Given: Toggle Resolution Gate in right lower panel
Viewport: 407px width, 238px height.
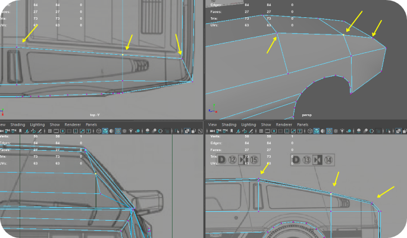Looking at the screenshot, I should (x=274, y=131).
